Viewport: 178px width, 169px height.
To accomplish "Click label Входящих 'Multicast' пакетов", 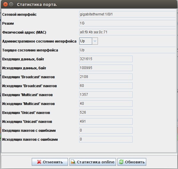I will [x=28, y=95].
